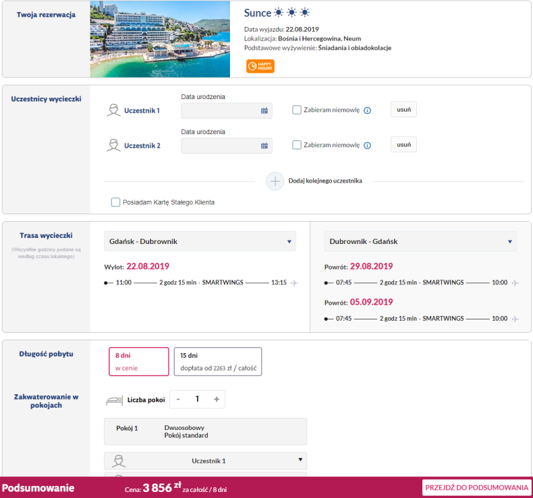Remove Uczestnik 2 with usuń button
The width and height of the screenshot is (533, 498).
pyautogui.click(x=403, y=145)
